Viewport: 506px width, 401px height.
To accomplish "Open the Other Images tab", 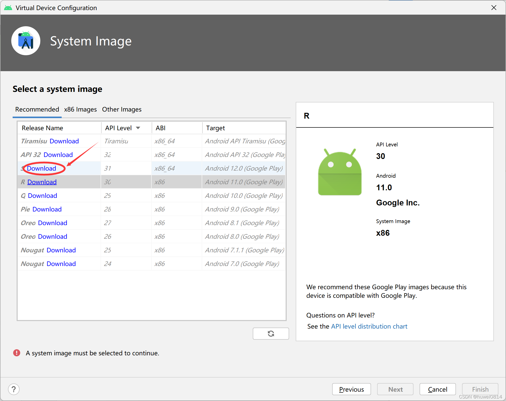I will point(122,109).
